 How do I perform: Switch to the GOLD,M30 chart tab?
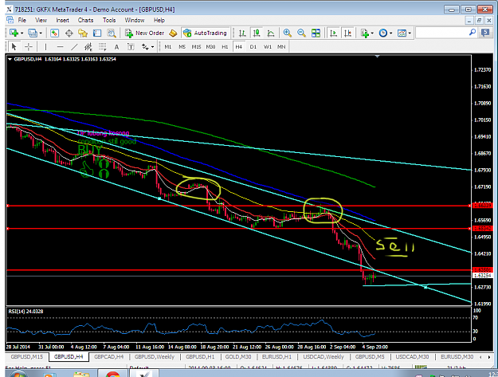coord(238,356)
